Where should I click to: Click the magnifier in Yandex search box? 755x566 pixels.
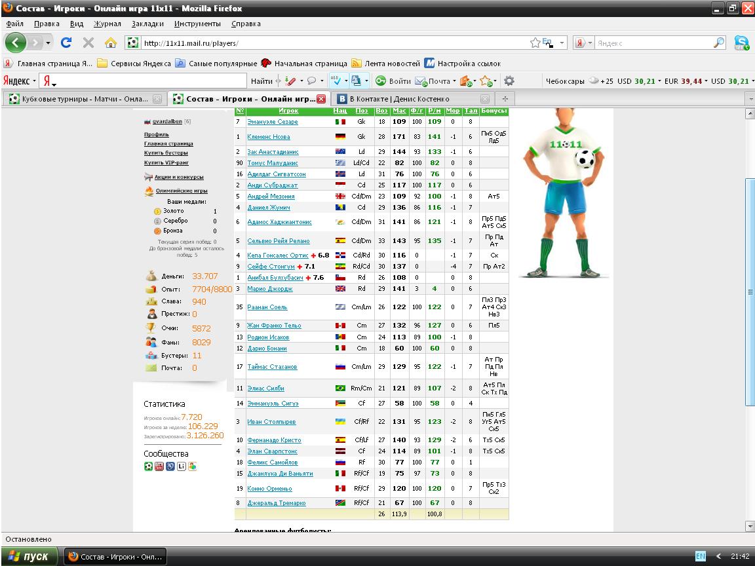(x=719, y=43)
